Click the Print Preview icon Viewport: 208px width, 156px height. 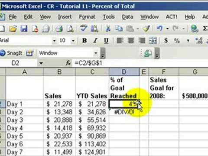pos(70,29)
